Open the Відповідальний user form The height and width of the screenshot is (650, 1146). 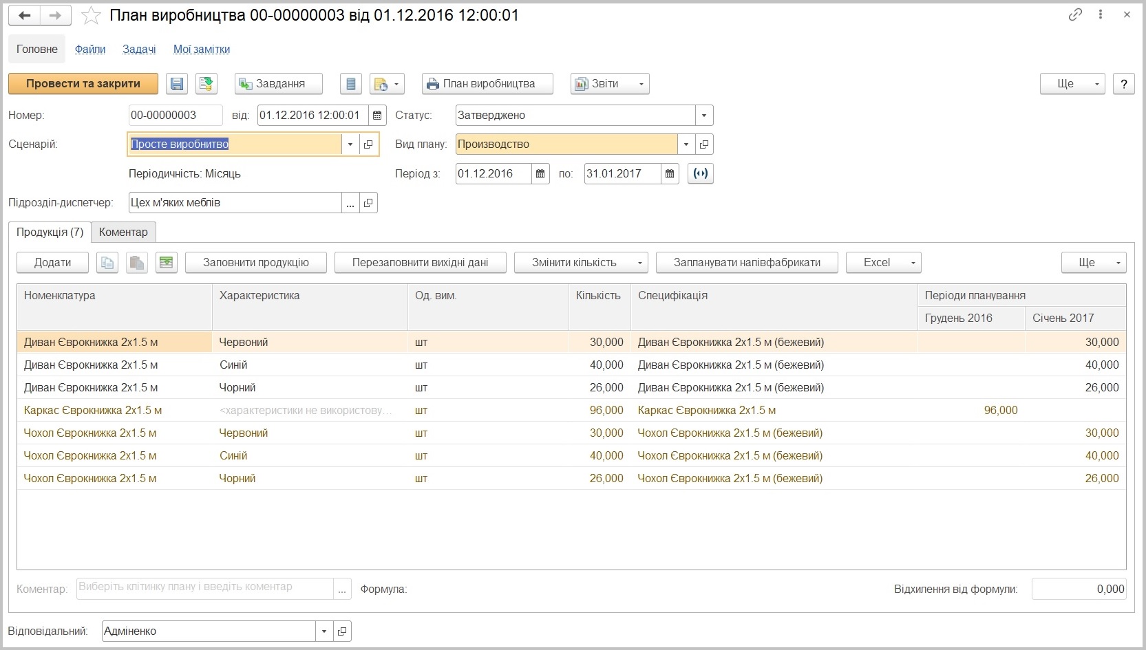point(342,631)
